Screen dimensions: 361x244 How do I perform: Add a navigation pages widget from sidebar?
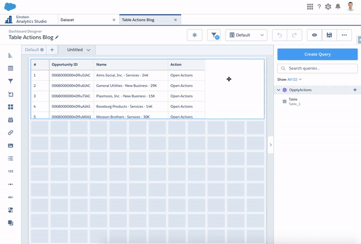click(x=10, y=223)
